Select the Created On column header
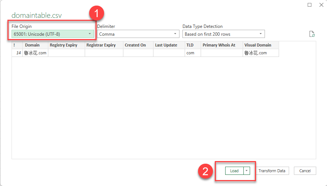 (x=138, y=45)
